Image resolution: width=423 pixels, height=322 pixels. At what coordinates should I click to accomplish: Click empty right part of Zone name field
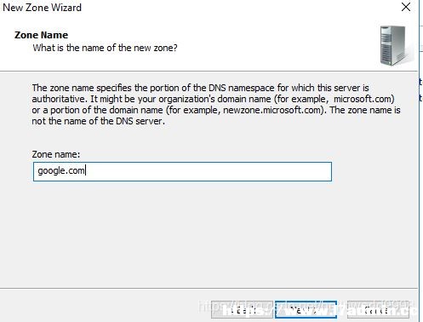pos(227,171)
